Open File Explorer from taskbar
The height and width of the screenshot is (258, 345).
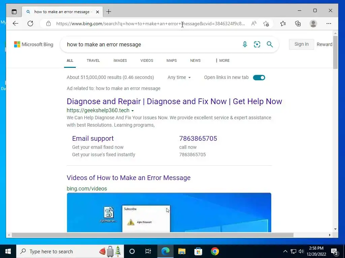coord(182,251)
